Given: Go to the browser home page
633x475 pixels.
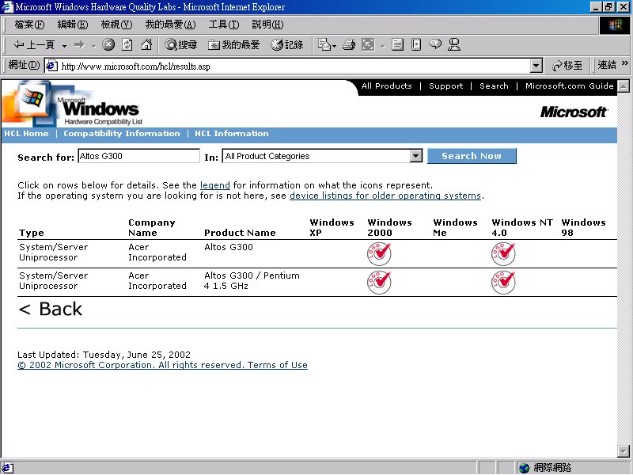Looking at the screenshot, I should click(x=146, y=44).
